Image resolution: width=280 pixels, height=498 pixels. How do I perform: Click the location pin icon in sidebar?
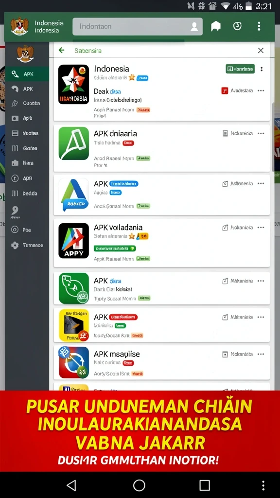pos(15,212)
